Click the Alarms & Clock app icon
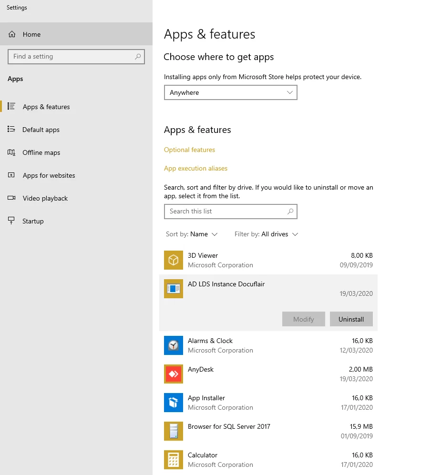The image size is (421, 475). [x=174, y=345]
